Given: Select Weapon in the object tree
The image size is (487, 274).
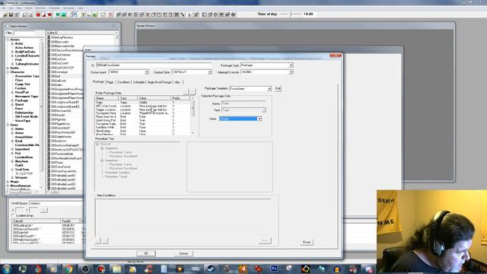Looking at the screenshot, I should click(21, 177).
